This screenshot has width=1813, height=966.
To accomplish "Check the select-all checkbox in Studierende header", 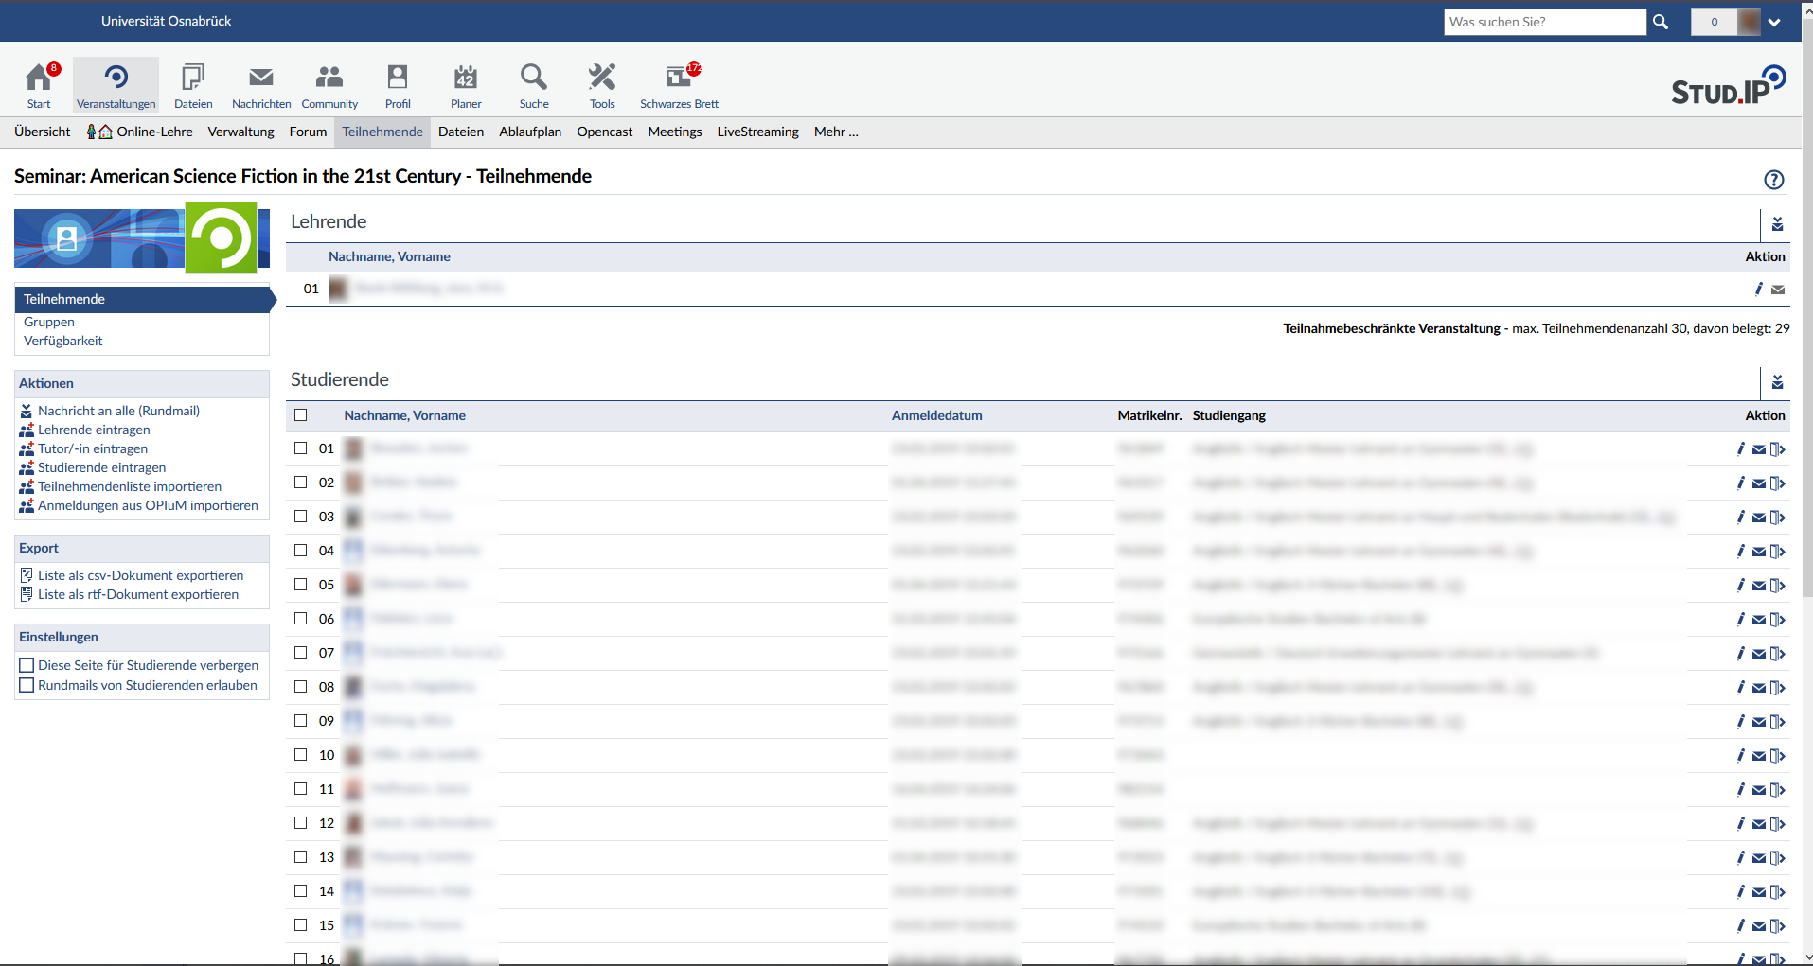I will pos(301,415).
